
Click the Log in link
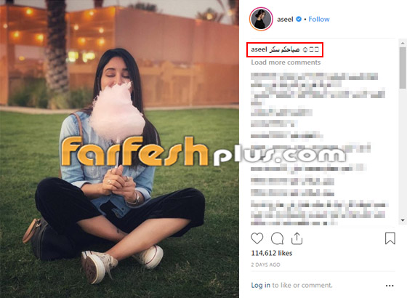261,285
